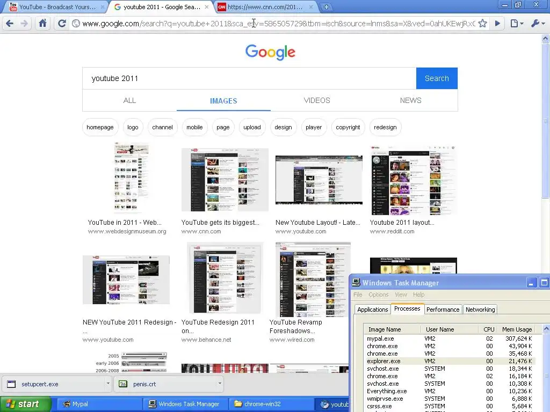Viewport: 550px width, 412px height.
Task: Switch to the ALL results tab
Action: tap(129, 100)
